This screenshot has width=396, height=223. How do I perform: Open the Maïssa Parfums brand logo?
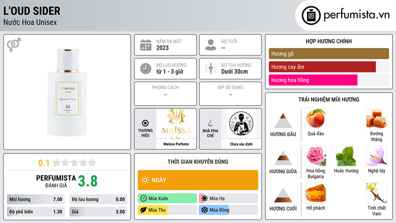pos(176,124)
